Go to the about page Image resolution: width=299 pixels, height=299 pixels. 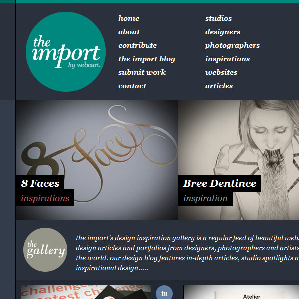129,32
